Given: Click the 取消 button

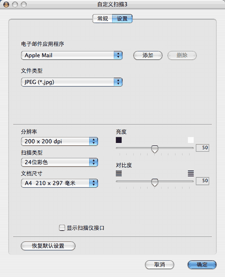Looking at the screenshot, I should coord(159,264).
